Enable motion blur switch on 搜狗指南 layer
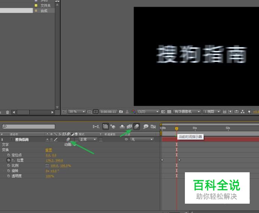The image size is (259, 213). (x=68, y=139)
